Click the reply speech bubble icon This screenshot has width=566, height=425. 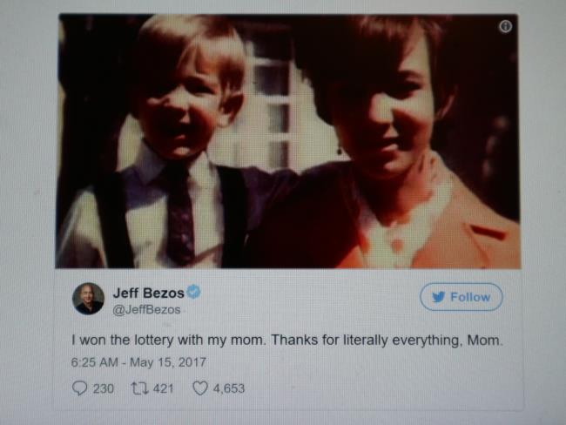pos(80,388)
